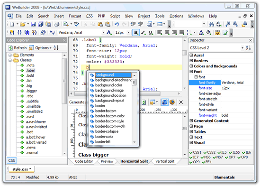Collapse the Font category

point(191,72)
